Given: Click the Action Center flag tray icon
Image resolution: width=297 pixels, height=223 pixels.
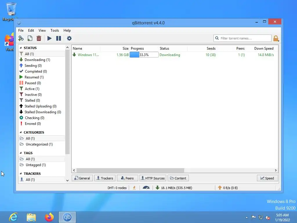Looking at the screenshot, I should (253, 217).
